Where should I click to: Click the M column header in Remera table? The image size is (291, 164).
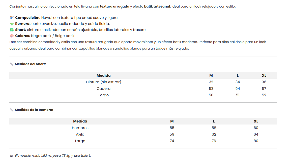point(172,121)
